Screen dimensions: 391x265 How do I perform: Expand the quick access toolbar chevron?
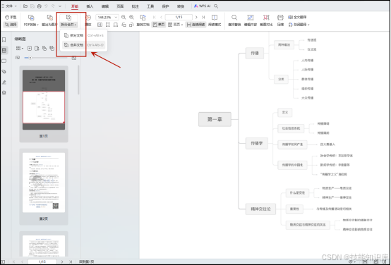[60, 6]
